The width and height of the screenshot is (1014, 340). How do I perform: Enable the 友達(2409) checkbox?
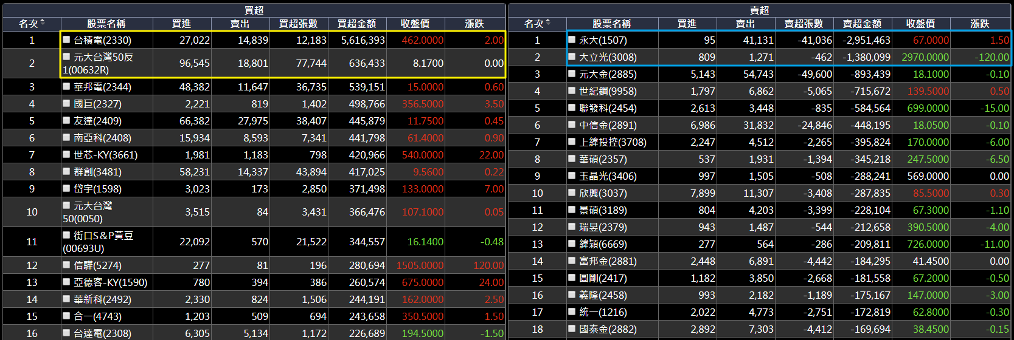(67, 120)
